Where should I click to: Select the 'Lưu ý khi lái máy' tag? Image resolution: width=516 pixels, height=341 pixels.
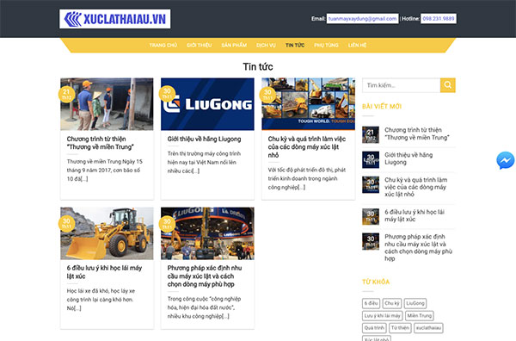[x=383, y=316]
